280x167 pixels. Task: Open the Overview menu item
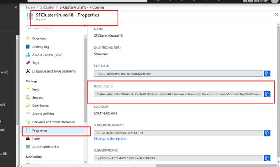coord(39,39)
